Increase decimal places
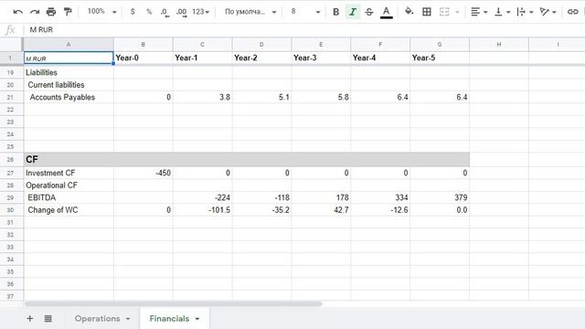The width and height of the screenshot is (585, 329). pyautogui.click(x=181, y=12)
